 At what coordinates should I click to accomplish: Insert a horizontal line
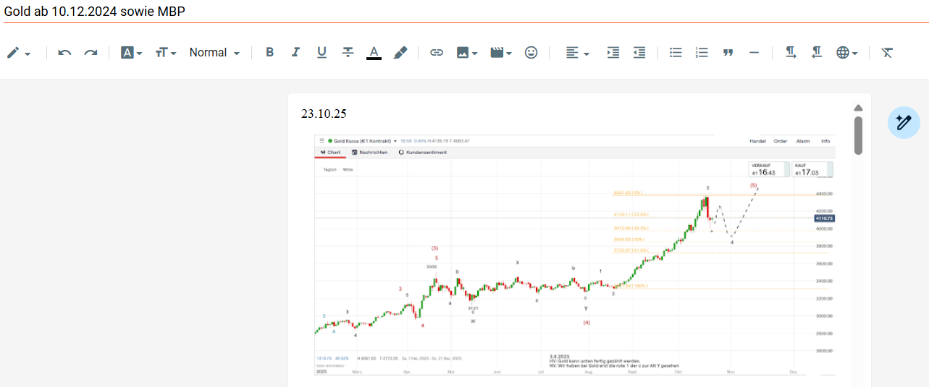coord(754,53)
